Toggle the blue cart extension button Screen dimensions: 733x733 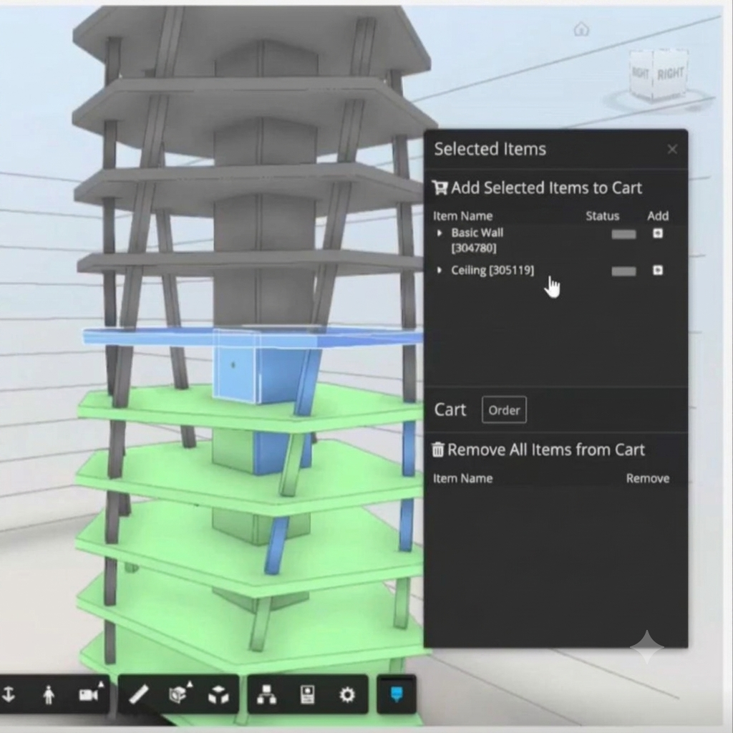pyautogui.click(x=397, y=694)
